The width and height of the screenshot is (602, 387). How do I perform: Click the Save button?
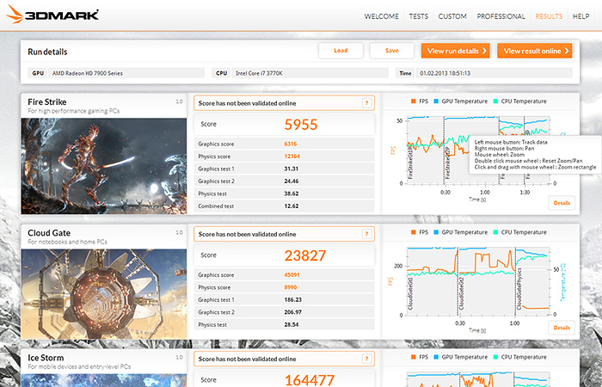point(392,51)
